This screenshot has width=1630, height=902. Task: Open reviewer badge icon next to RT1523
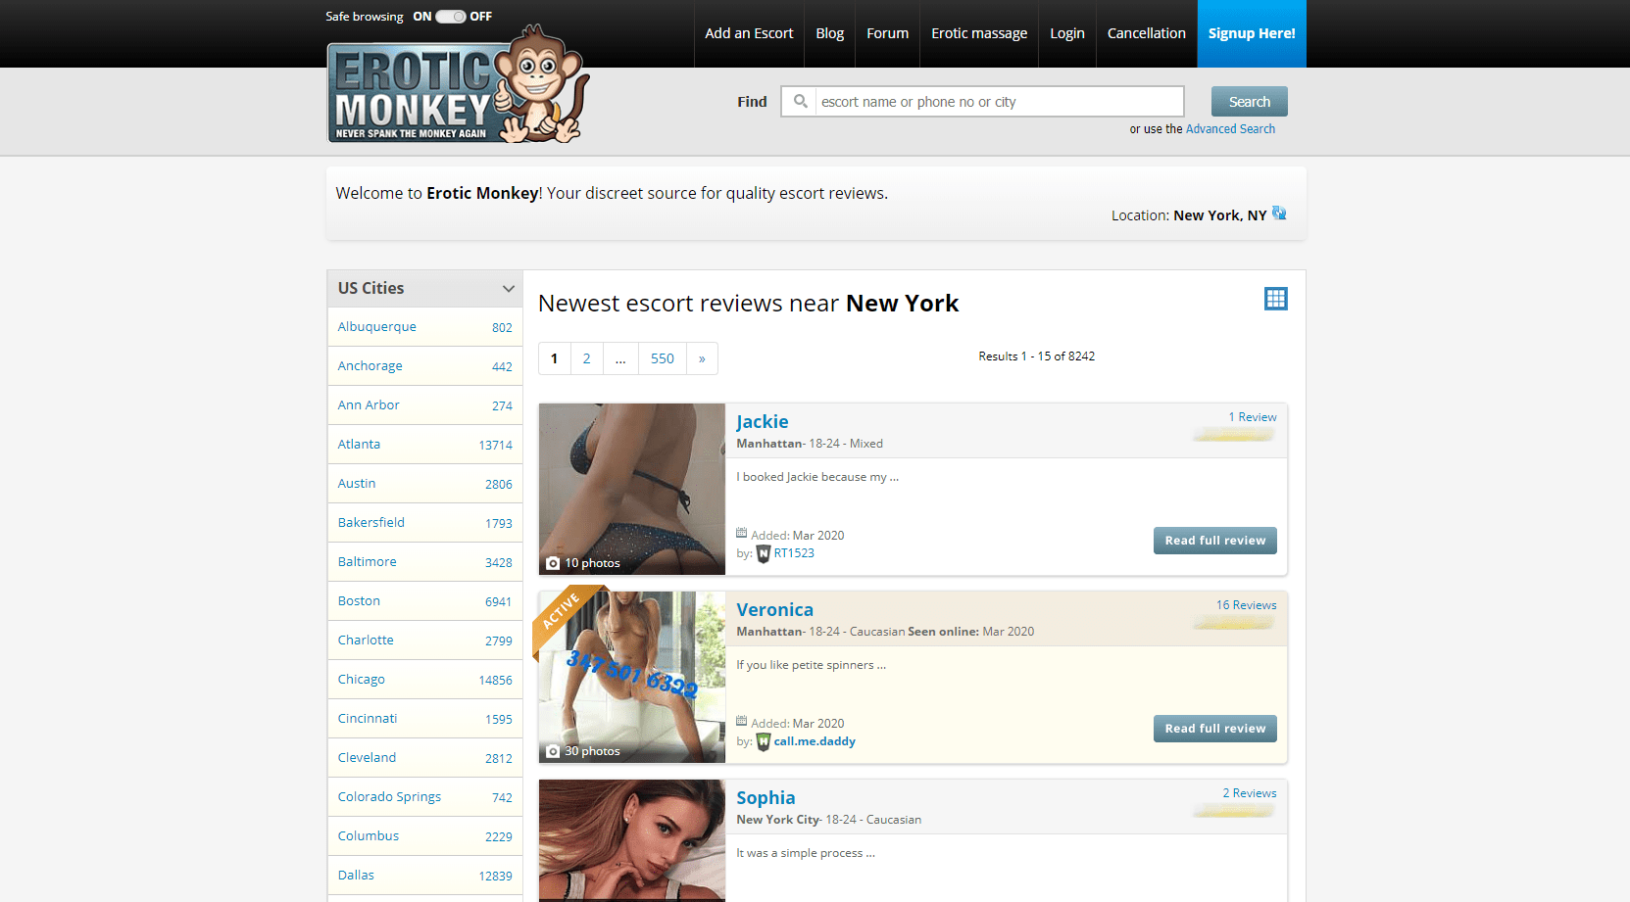pyautogui.click(x=764, y=554)
